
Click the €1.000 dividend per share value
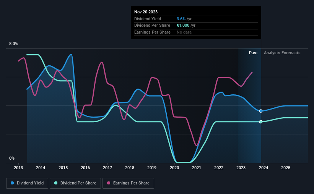coord(183,26)
